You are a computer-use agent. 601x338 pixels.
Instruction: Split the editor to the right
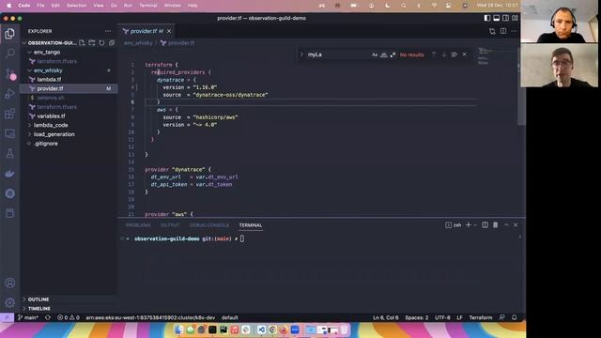tap(503, 31)
